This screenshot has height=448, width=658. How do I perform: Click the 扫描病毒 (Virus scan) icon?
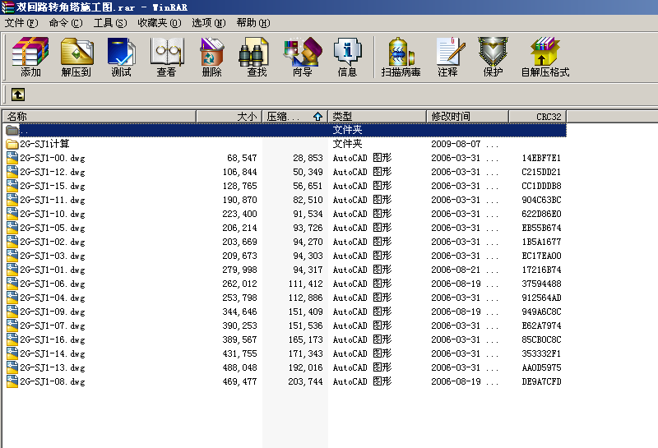pos(401,57)
